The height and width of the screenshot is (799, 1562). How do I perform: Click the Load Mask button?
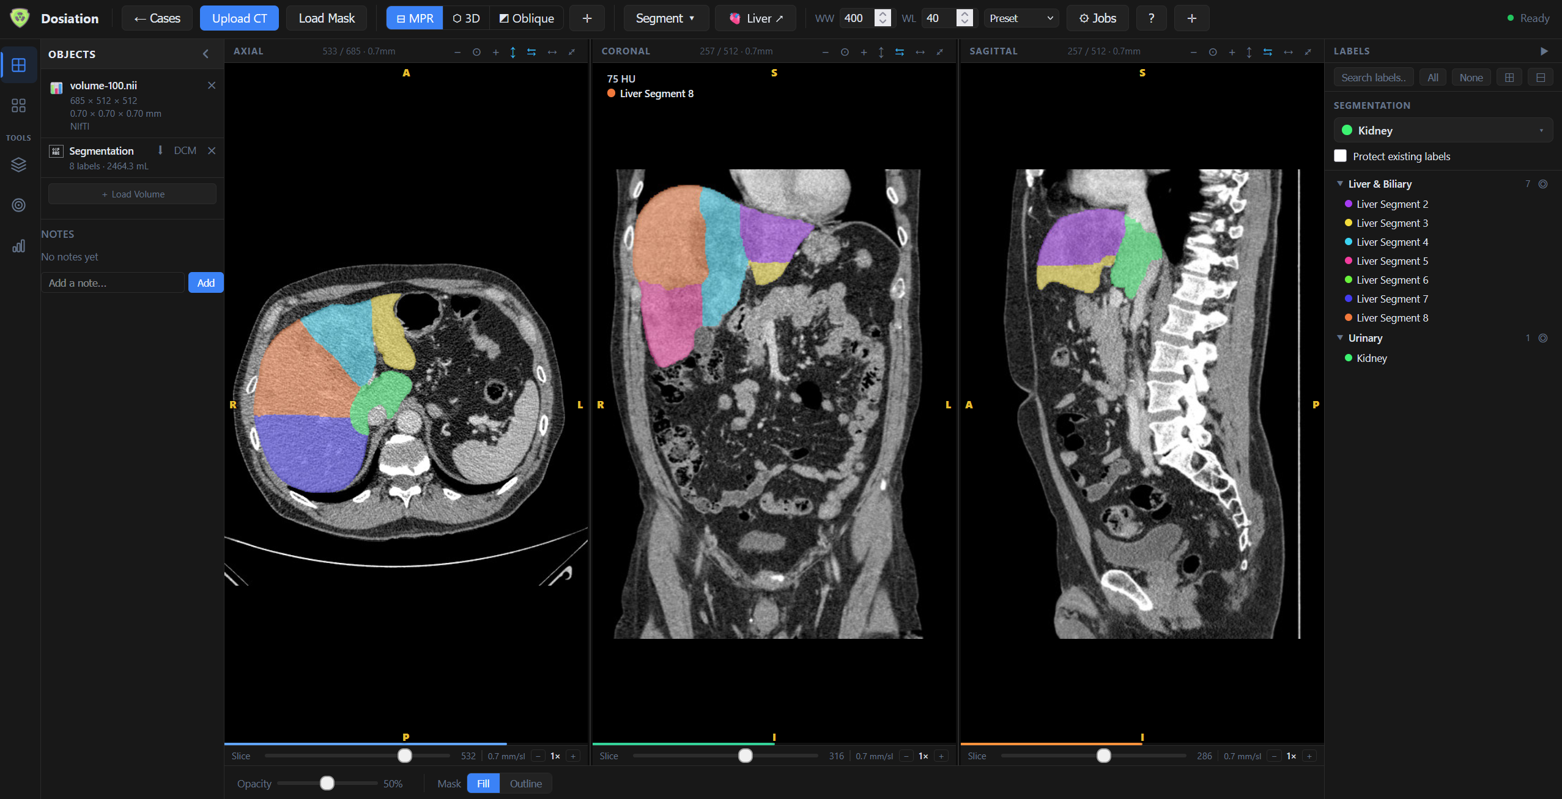pyautogui.click(x=327, y=18)
